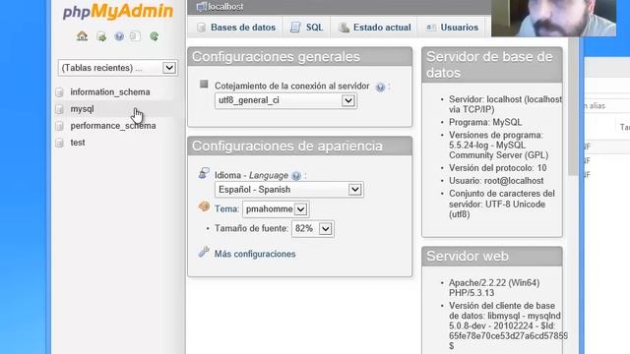Open the pmahomme theme dropdown
This screenshot has width=630, height=354.
pyautogui.click(x=276, y=209)
